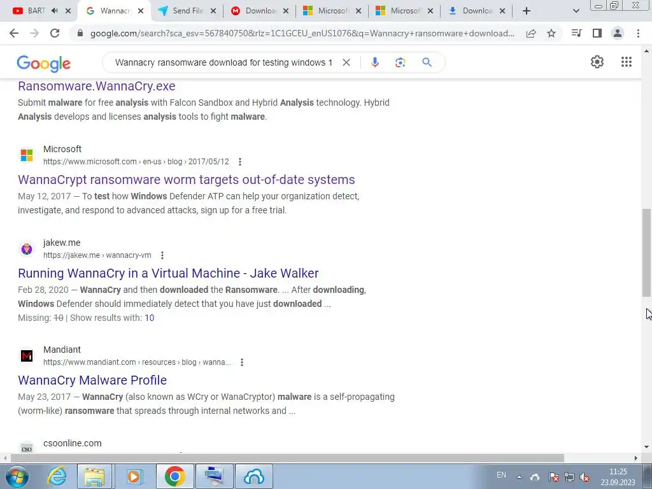Click the Chrome address bar URL
The image size is (652, 489).
click(302, 33)
